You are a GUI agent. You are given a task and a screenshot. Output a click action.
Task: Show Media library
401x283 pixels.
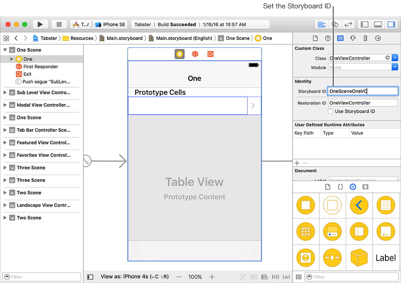tap(365, 187)
